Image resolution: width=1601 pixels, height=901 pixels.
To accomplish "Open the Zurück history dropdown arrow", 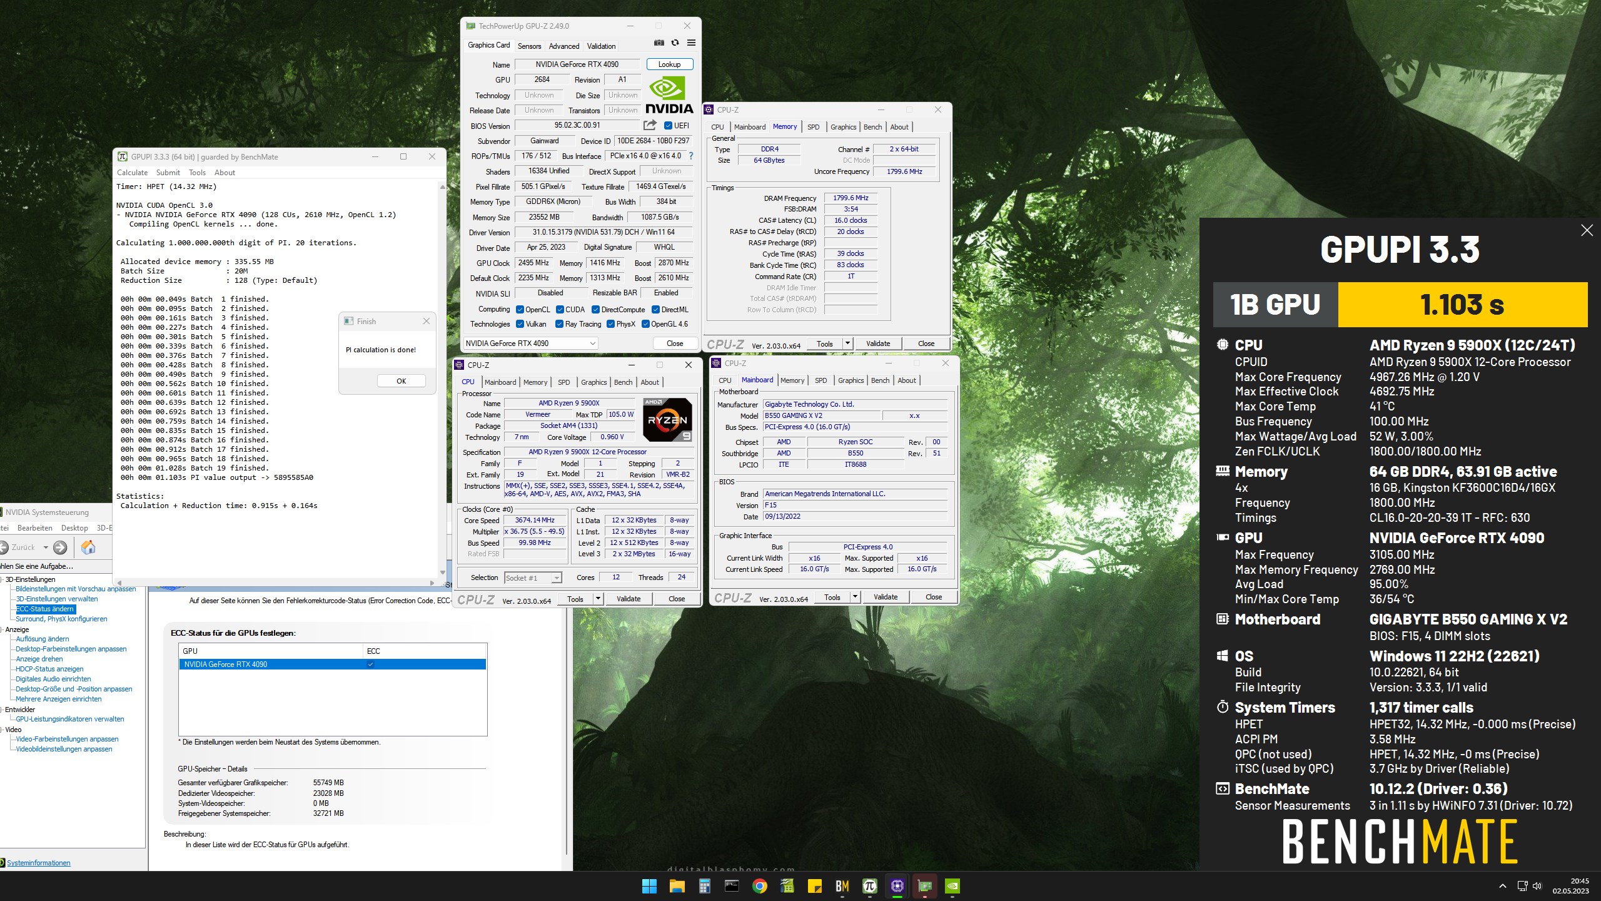I will (x=46, y=547).
